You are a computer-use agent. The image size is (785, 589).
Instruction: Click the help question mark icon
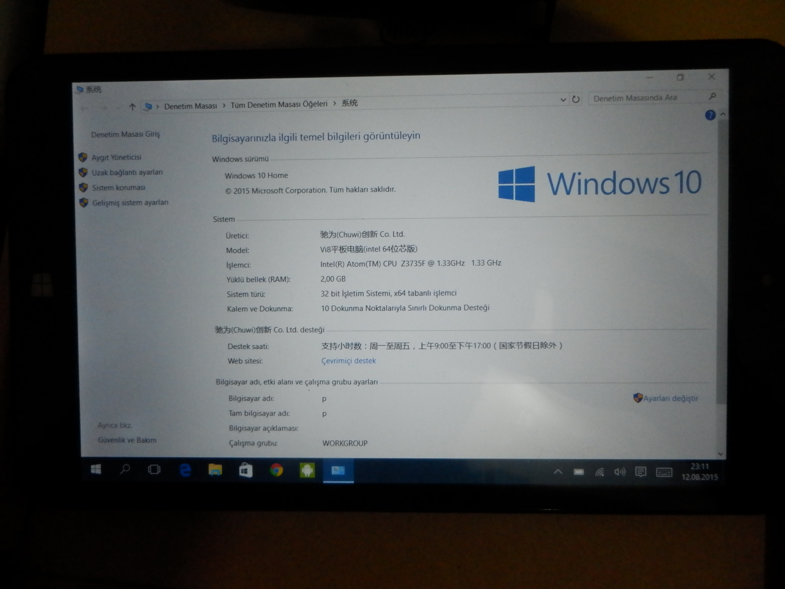coord(710,115)
